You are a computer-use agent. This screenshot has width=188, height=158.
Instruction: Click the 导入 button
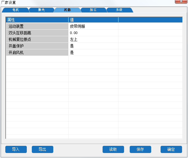[16, 149]
